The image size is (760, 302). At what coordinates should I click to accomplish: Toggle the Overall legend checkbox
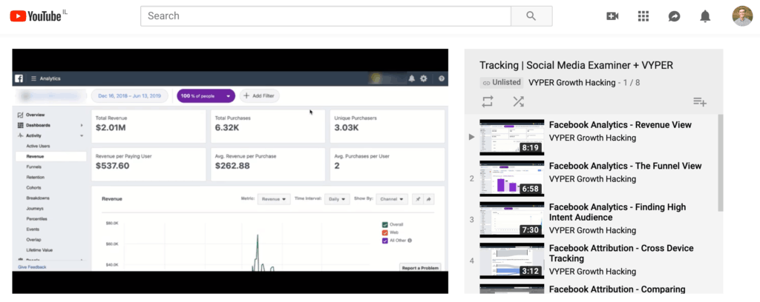(x=385, y=225)
